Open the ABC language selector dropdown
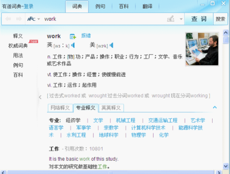The width and height of the screenshot is (230, 174). pyautogui.click(x=34, y=19)
